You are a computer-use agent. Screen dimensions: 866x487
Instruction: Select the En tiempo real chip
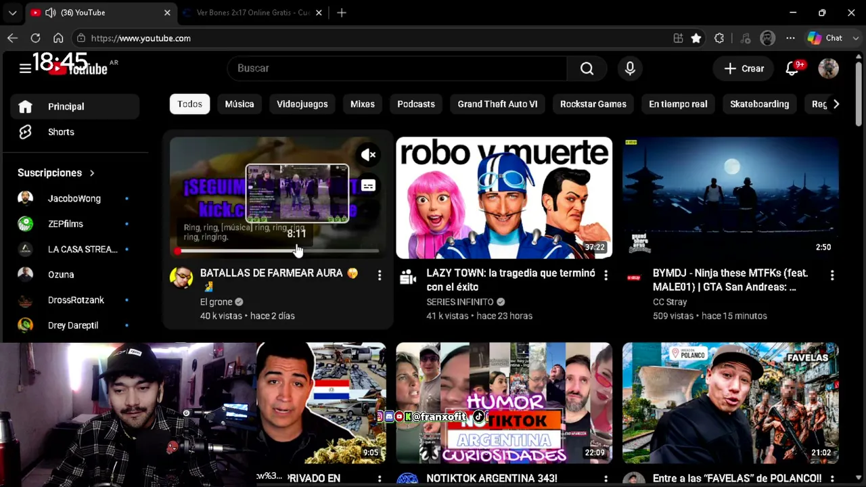click(x=678, y=104)
